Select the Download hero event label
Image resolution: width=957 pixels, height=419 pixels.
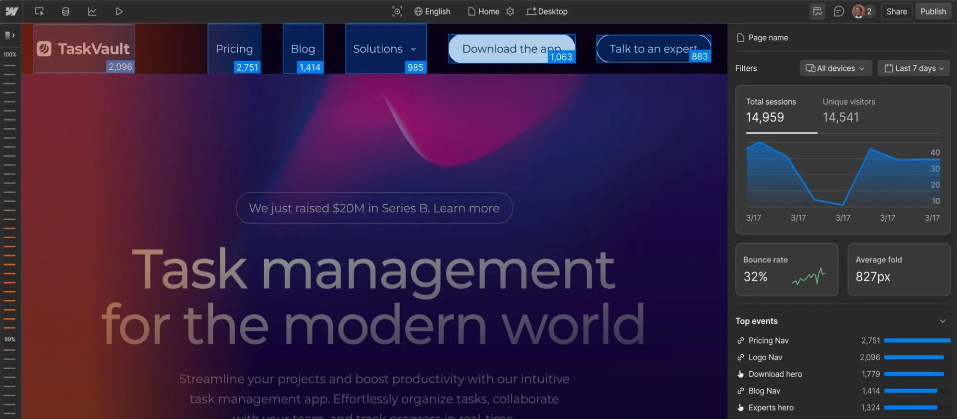tap(775, 374)
